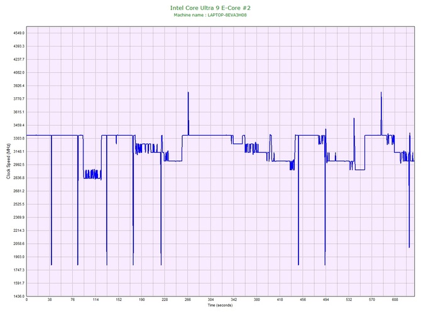Click the 456 tick on the time axis
The width and height of the screenshot is (421, 316).
click(x=303, y=300)
